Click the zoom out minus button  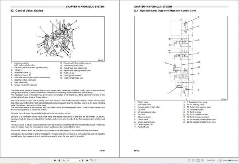tap(220, 160)
